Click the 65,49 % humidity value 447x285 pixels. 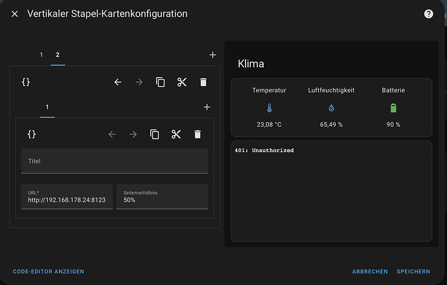[x=331, y=124]
